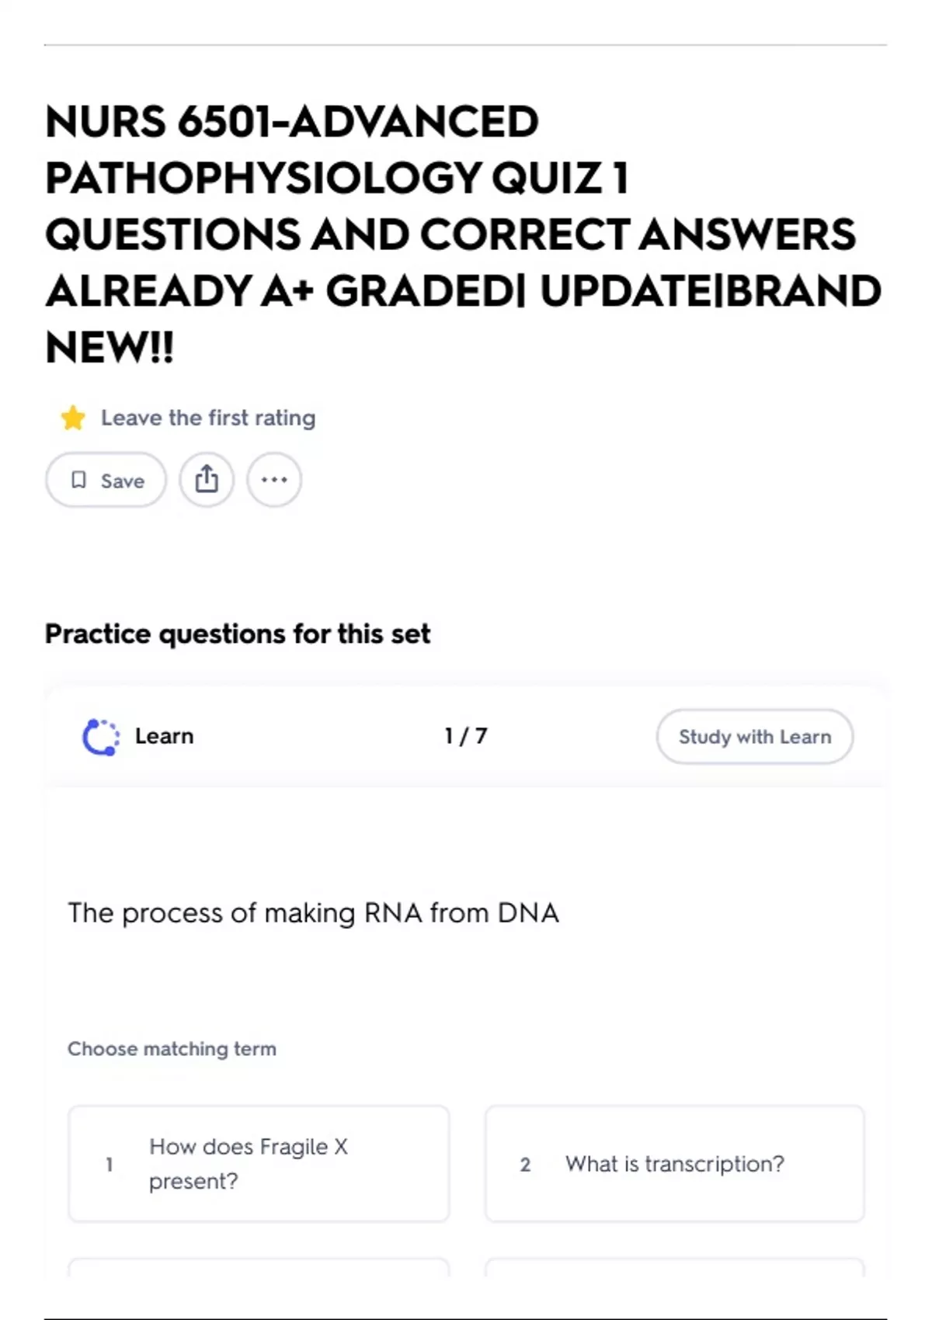Click the 'Practice questions for this set' heading

tap(237, 634)
